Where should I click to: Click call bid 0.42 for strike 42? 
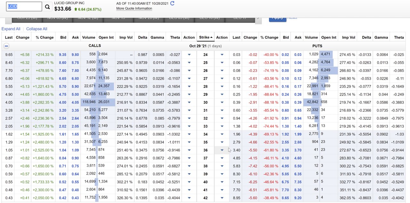coord(63,198)
